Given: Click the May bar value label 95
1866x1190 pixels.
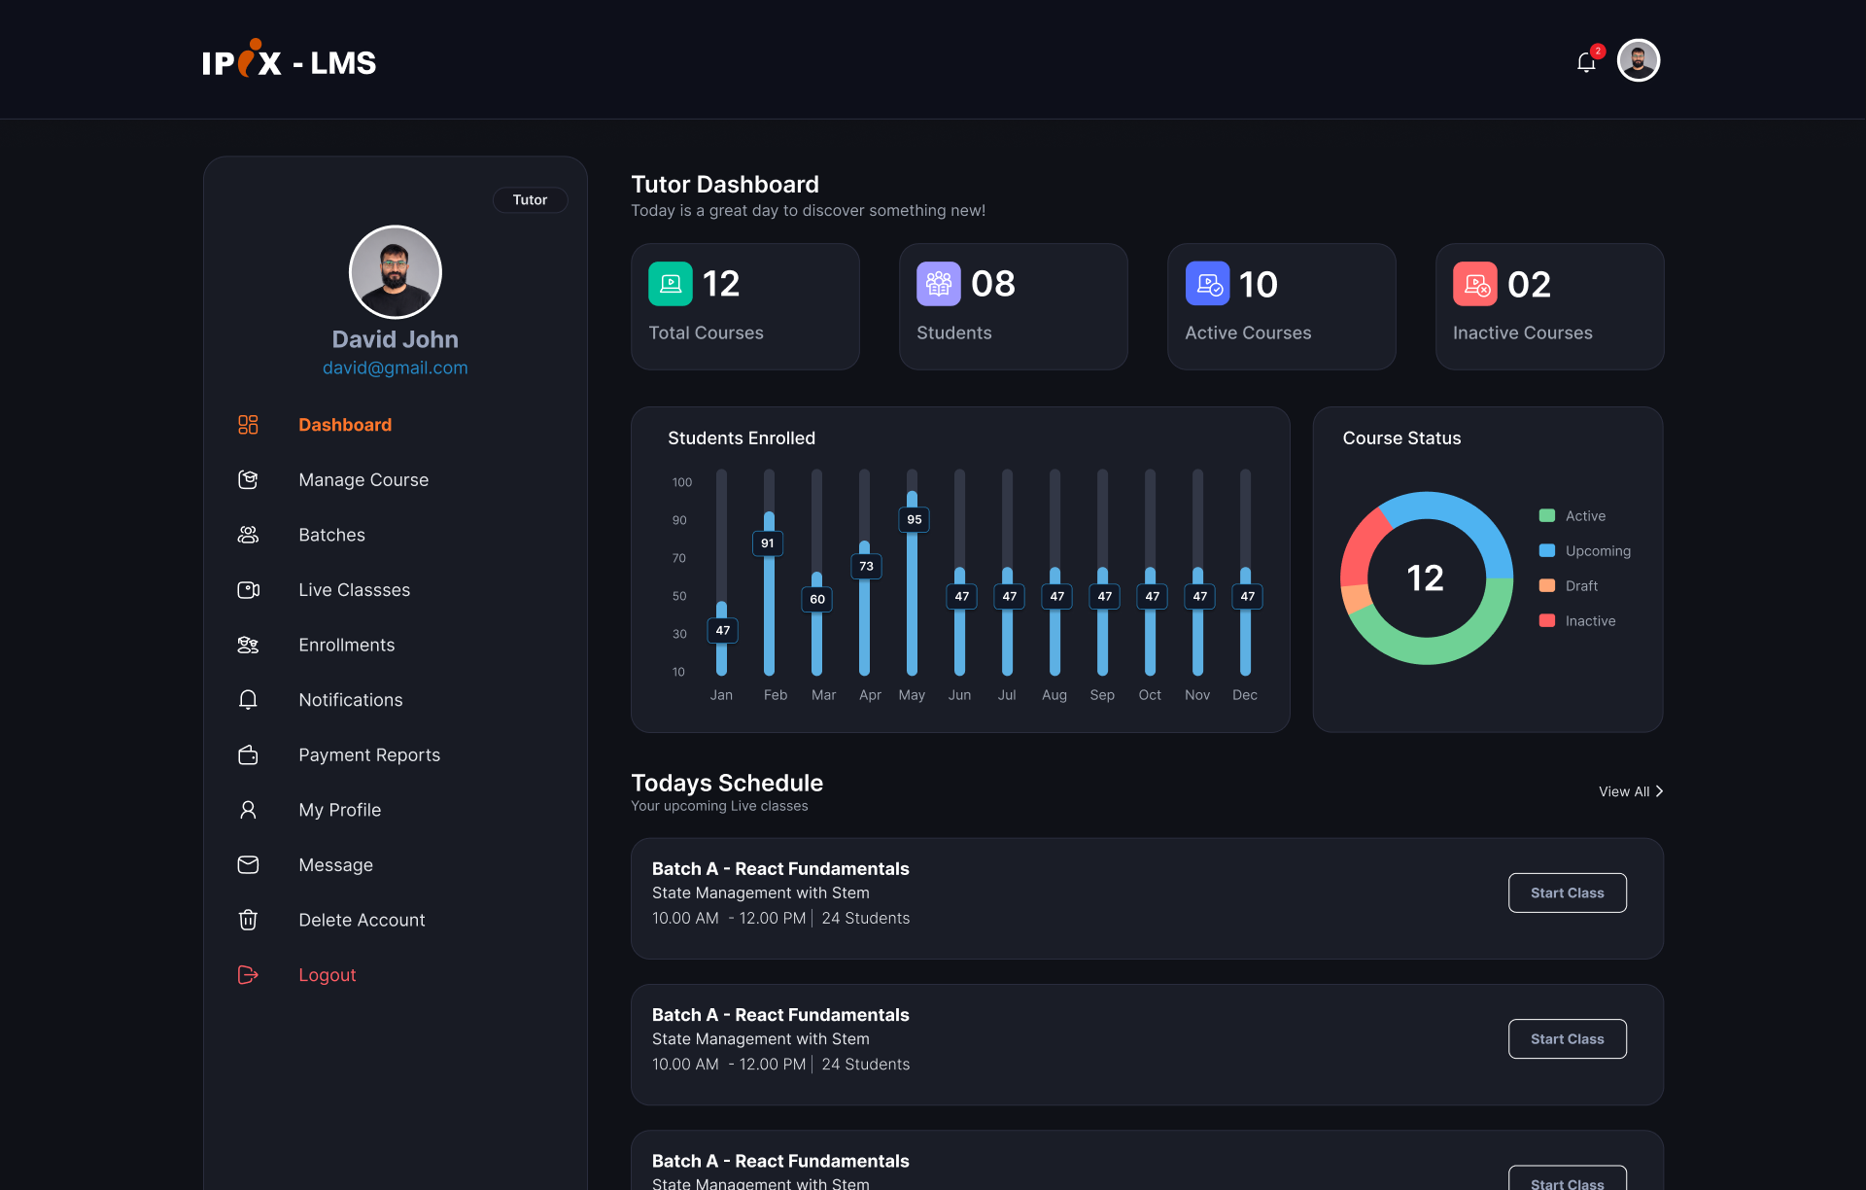Looking at the screenshot, I should 914,519.
